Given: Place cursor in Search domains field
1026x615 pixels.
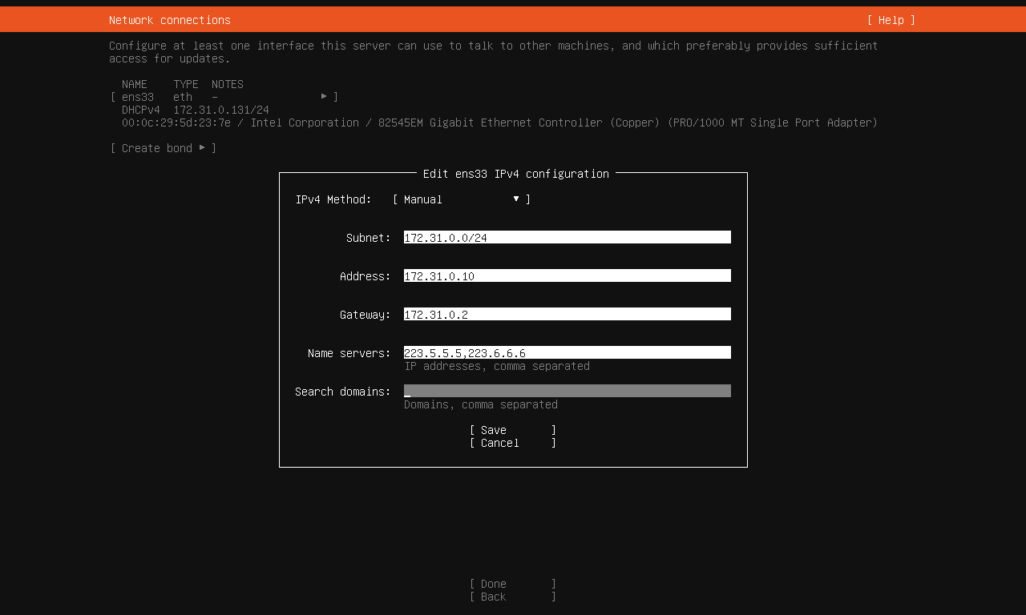Looking at the screenshot, I should [x=567, y=392].
